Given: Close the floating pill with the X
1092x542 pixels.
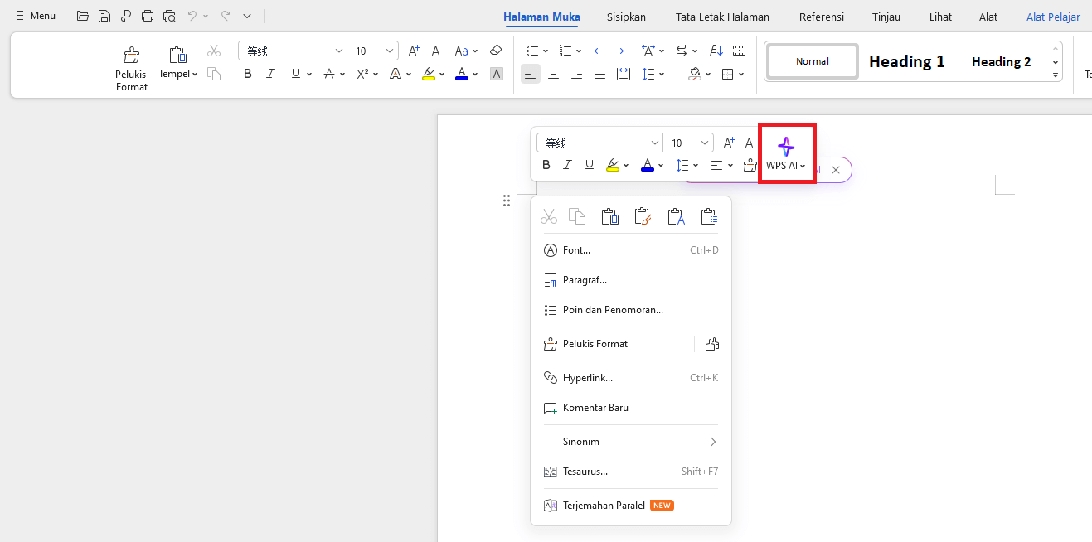Looking at the screenshot, I should coord(836,170).
